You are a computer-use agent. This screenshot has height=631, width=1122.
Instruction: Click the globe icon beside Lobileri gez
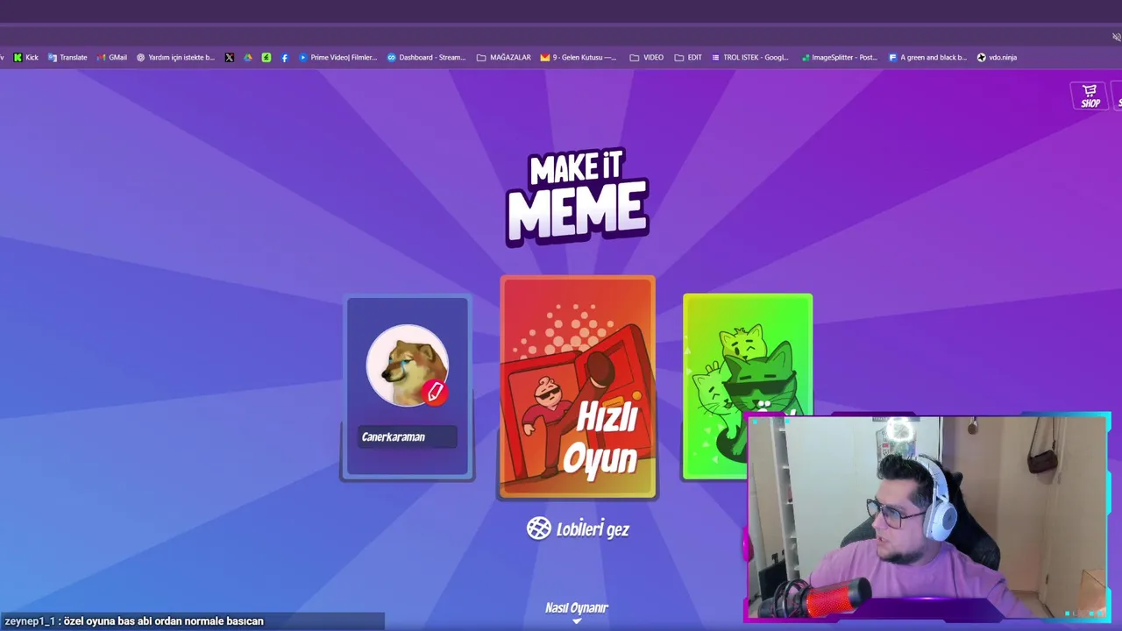pos(538,528)
